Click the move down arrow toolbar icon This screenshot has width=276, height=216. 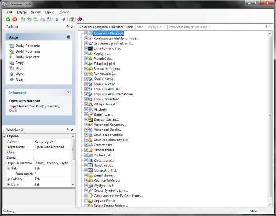click(63, 19)
